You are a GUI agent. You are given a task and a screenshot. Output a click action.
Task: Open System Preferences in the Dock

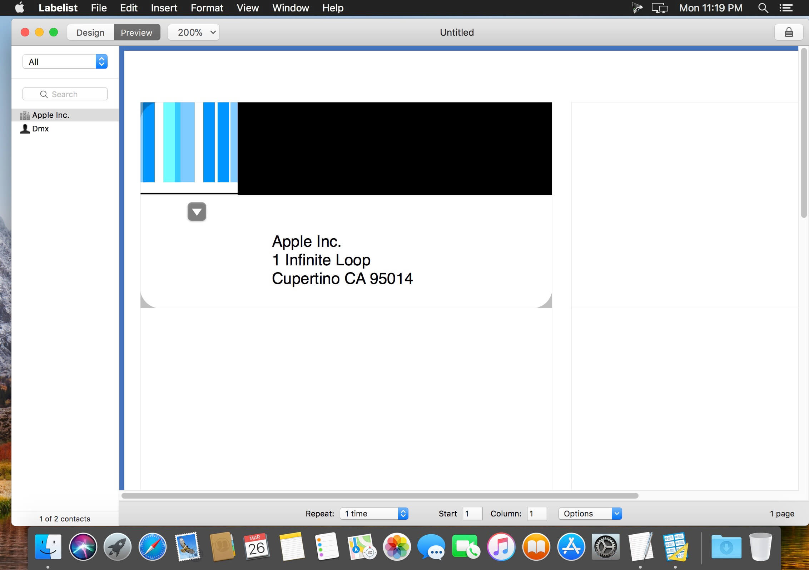tap(605, 546)
